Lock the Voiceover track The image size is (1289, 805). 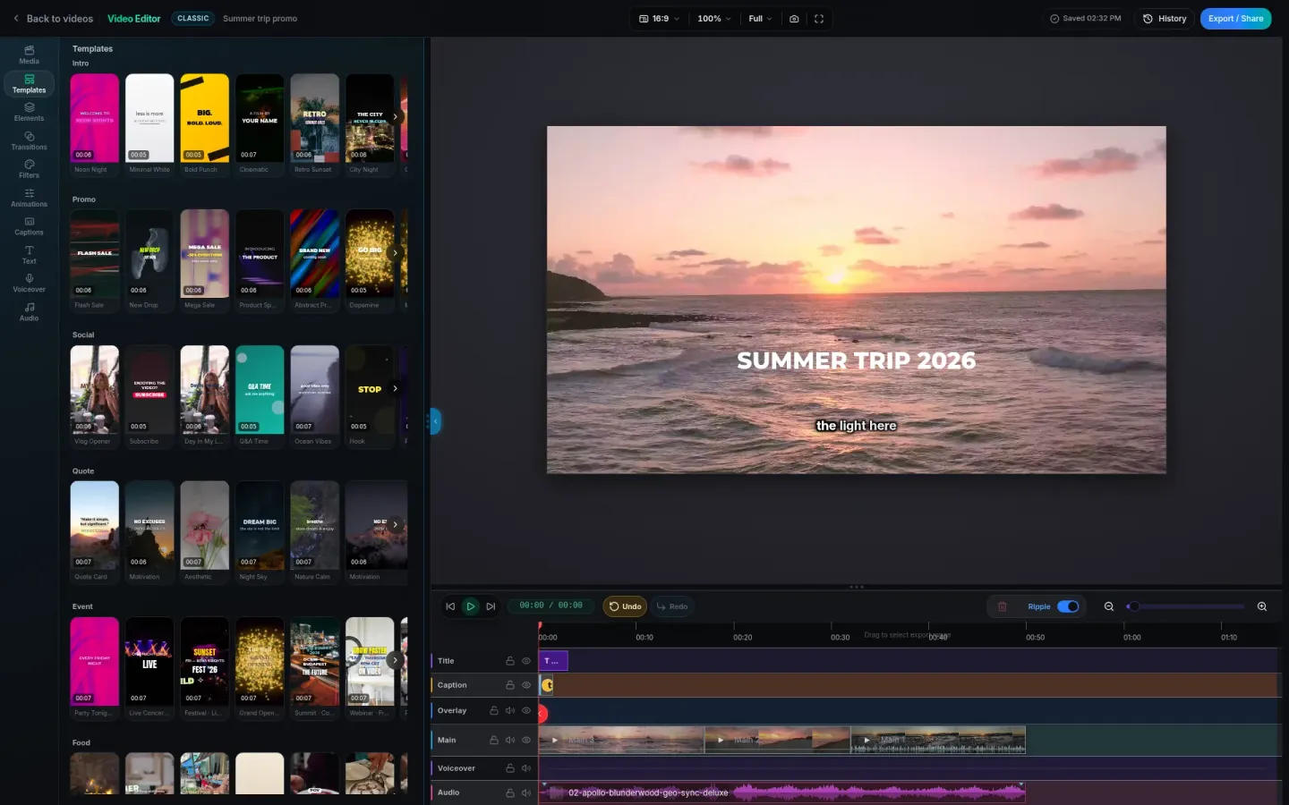tap(510, 768)
